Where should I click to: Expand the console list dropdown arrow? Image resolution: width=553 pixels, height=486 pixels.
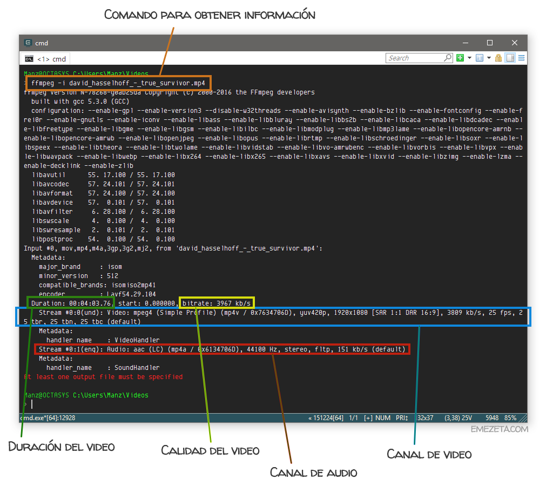489,58
